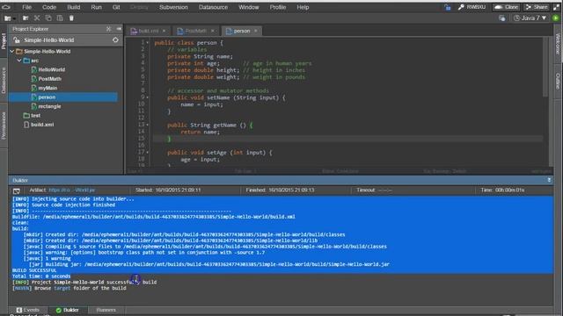Fold setAge method at line 17
563x316 pixels.
pos(147,152)
